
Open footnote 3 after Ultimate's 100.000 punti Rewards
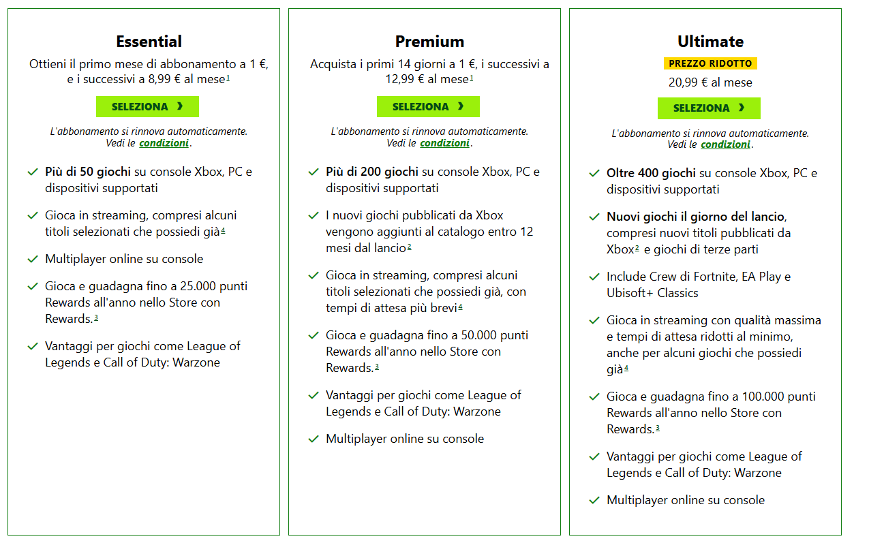click(x=658, y=428)
